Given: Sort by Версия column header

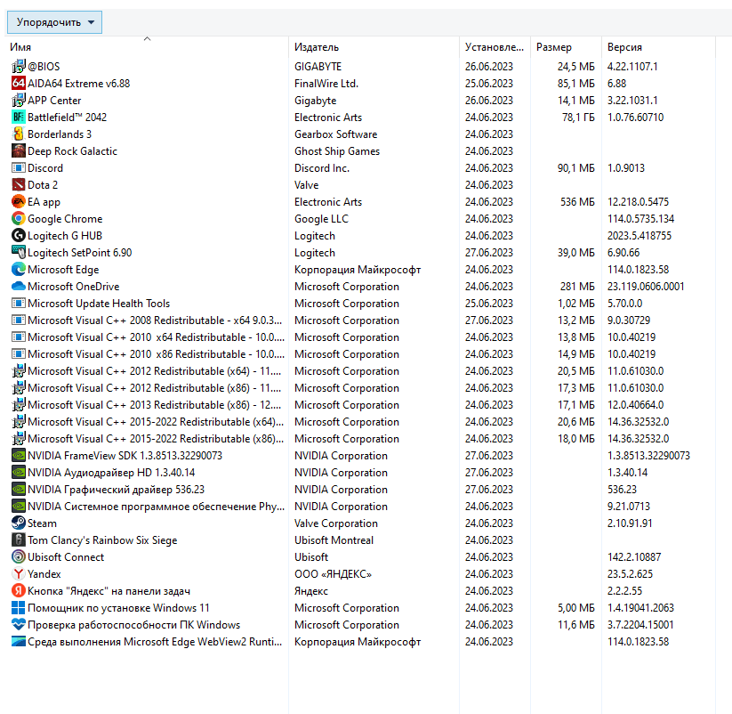Looking at the screenshot, I should [x=624, y=47].
